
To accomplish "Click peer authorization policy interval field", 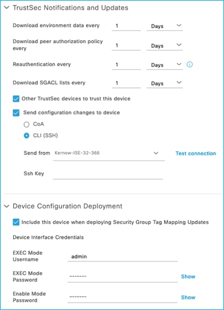I will pyautogui.click(x=126, y=46).
